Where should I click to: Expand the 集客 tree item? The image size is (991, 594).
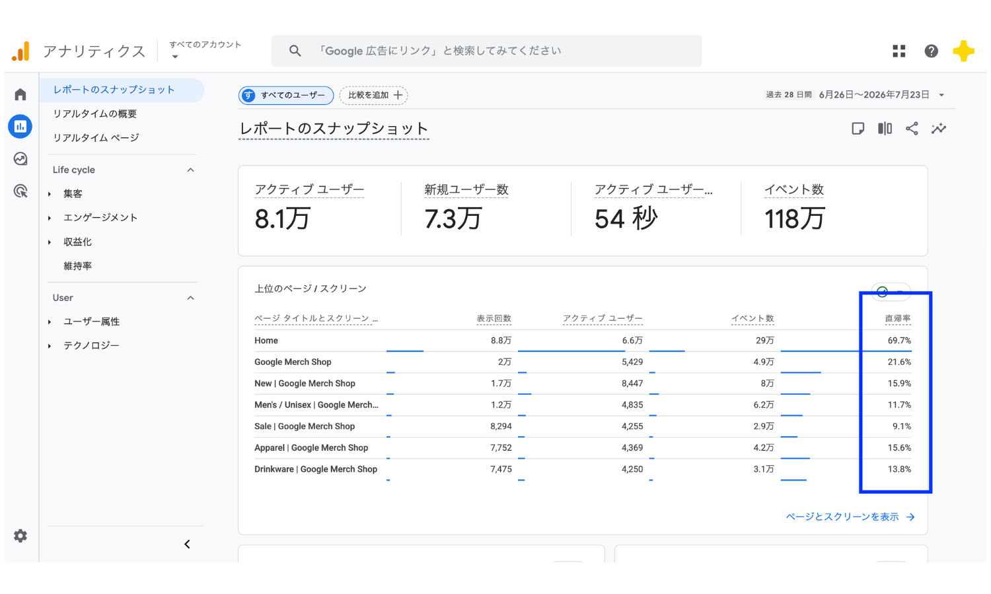tap(50, 194)
